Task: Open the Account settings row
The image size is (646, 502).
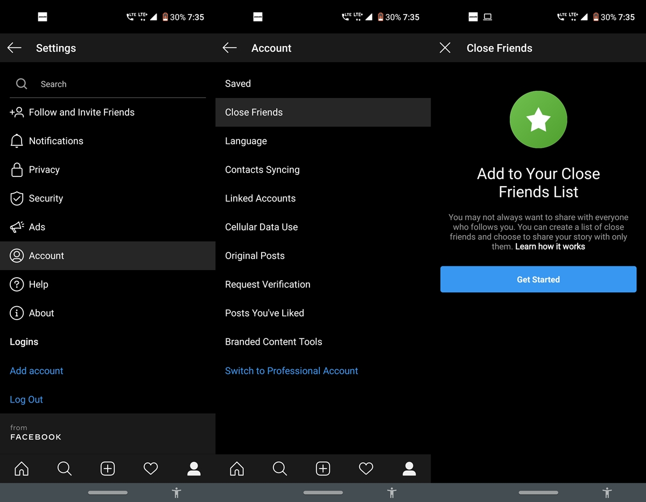Action: coord(108,256)
